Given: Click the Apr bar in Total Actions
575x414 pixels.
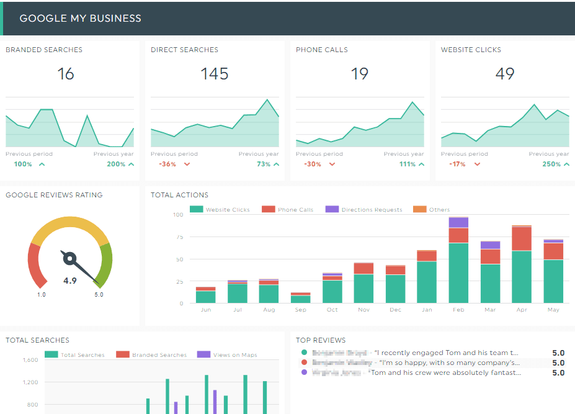Looking at the screenshot, I should pos(522,264).
